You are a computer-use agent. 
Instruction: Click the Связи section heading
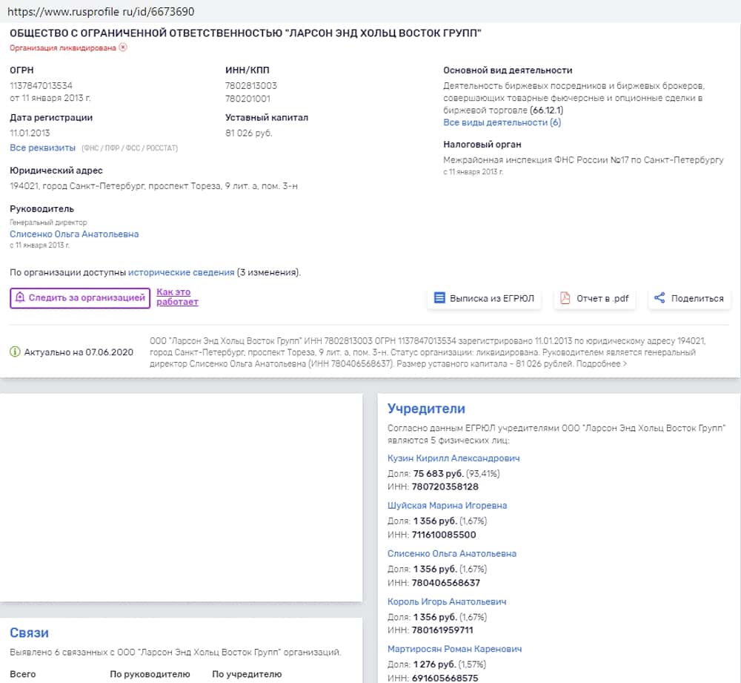[30, 633]
